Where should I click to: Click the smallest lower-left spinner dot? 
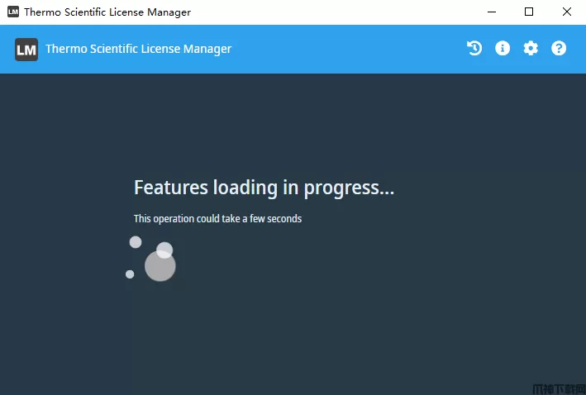[x=130, y=274]
